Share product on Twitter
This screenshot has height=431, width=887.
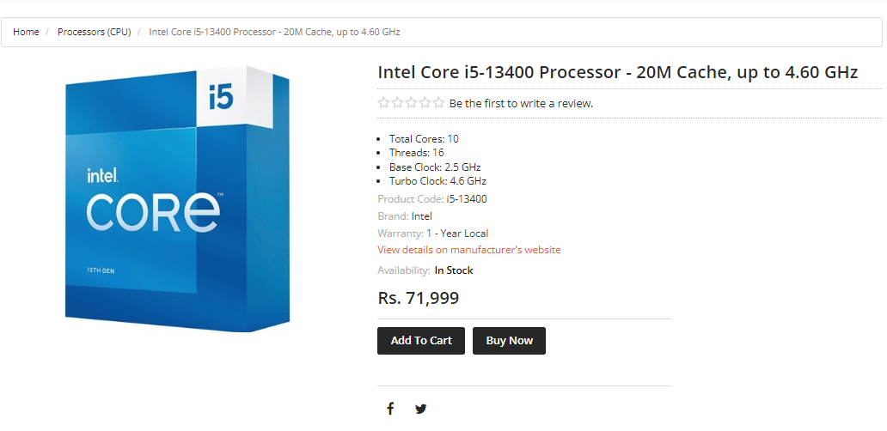point(420,409)
